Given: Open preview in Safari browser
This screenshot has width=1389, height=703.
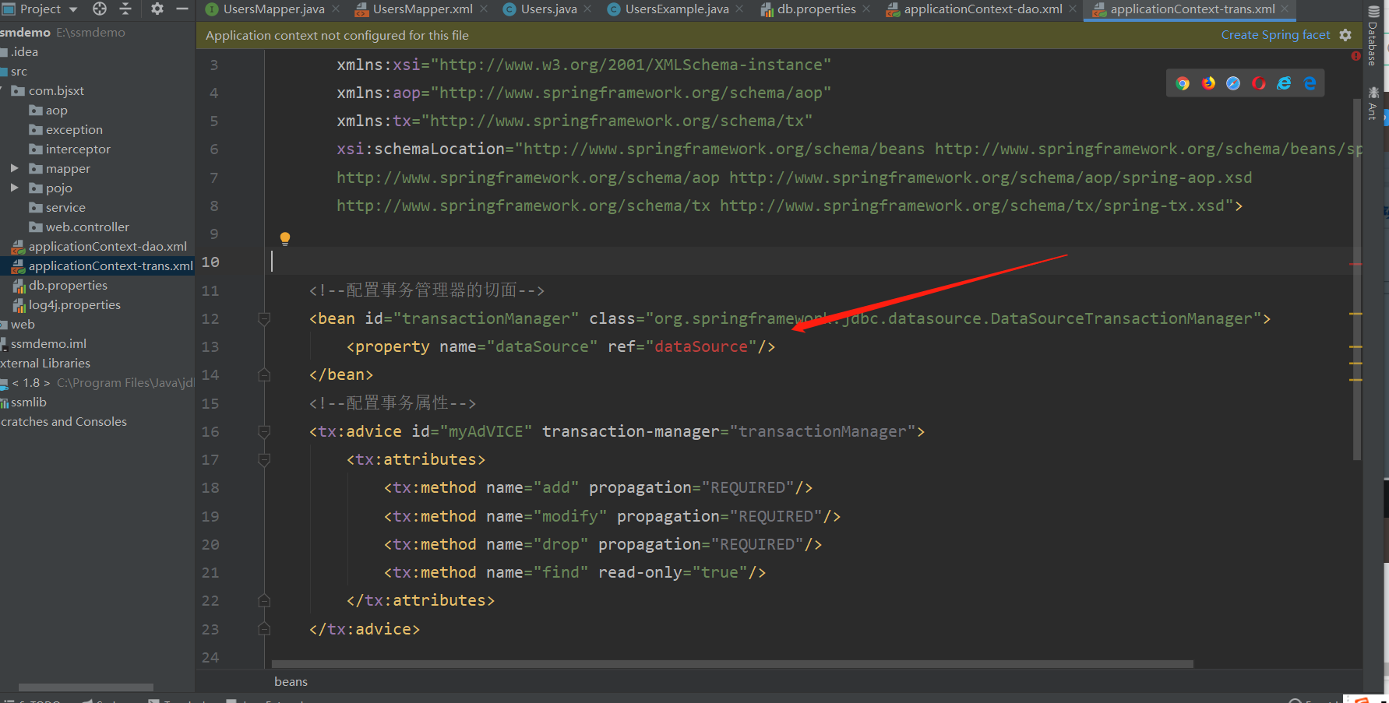Looking at the screenshot, I should click(x=1233, y=83).
